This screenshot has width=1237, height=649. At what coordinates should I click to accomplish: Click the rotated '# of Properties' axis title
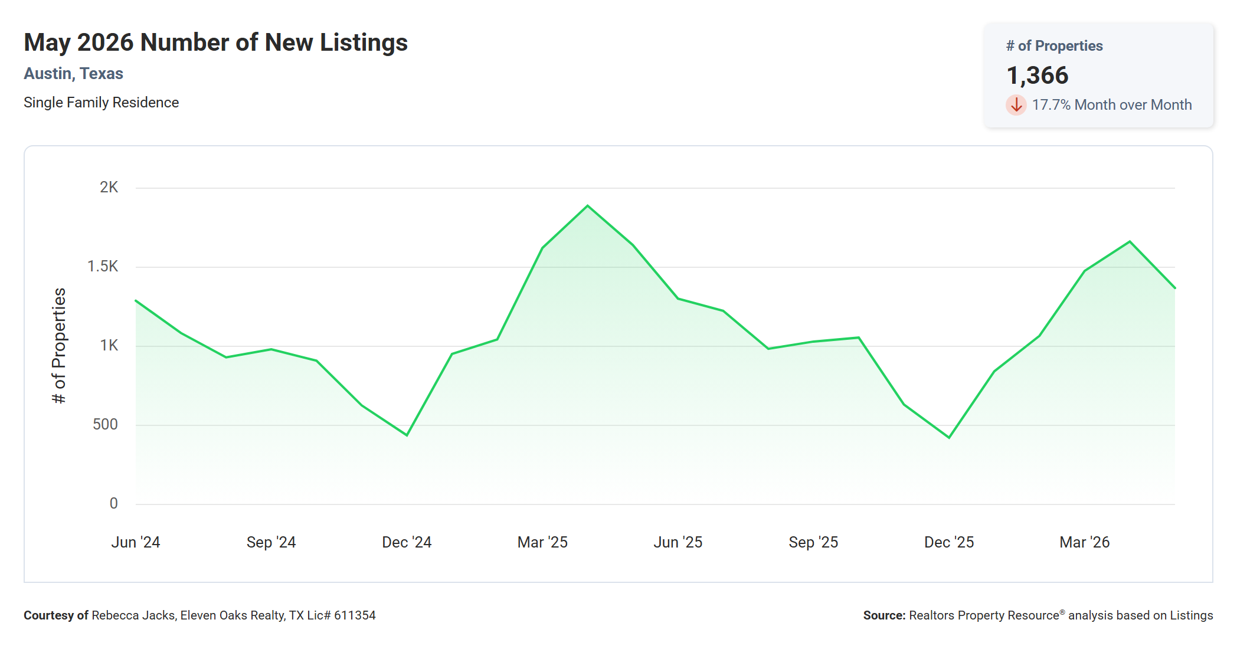pyautogui.click(x=59, y=346)
